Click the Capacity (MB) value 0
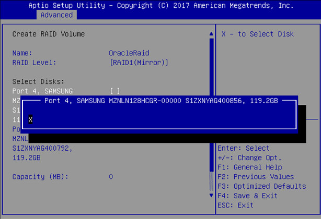 (111, 177)
